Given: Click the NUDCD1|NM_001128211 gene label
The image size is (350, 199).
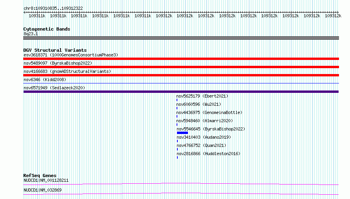Looking at the screenshot, I should (x=46, y=180).
